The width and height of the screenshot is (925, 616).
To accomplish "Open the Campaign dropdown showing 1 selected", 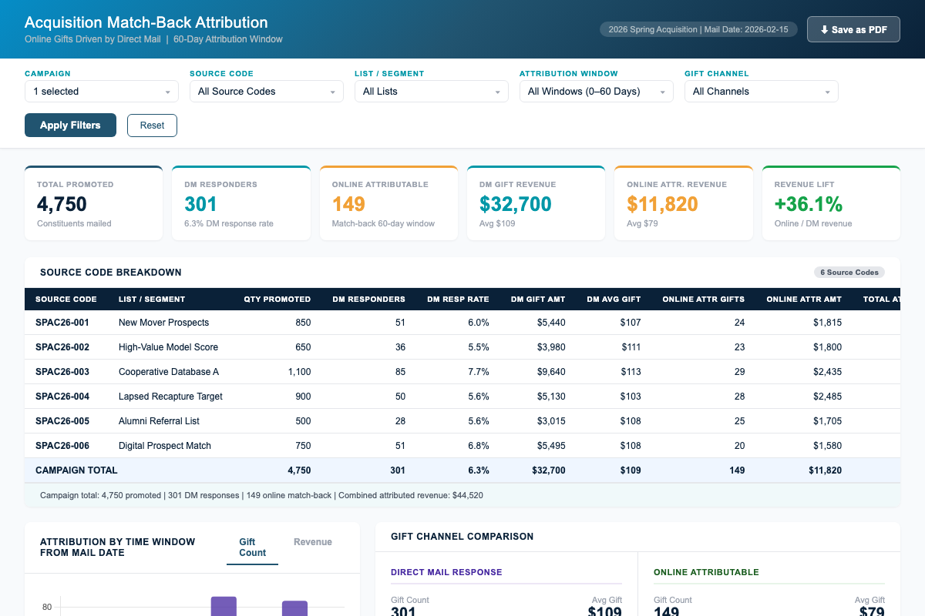I will click(102, 91).
